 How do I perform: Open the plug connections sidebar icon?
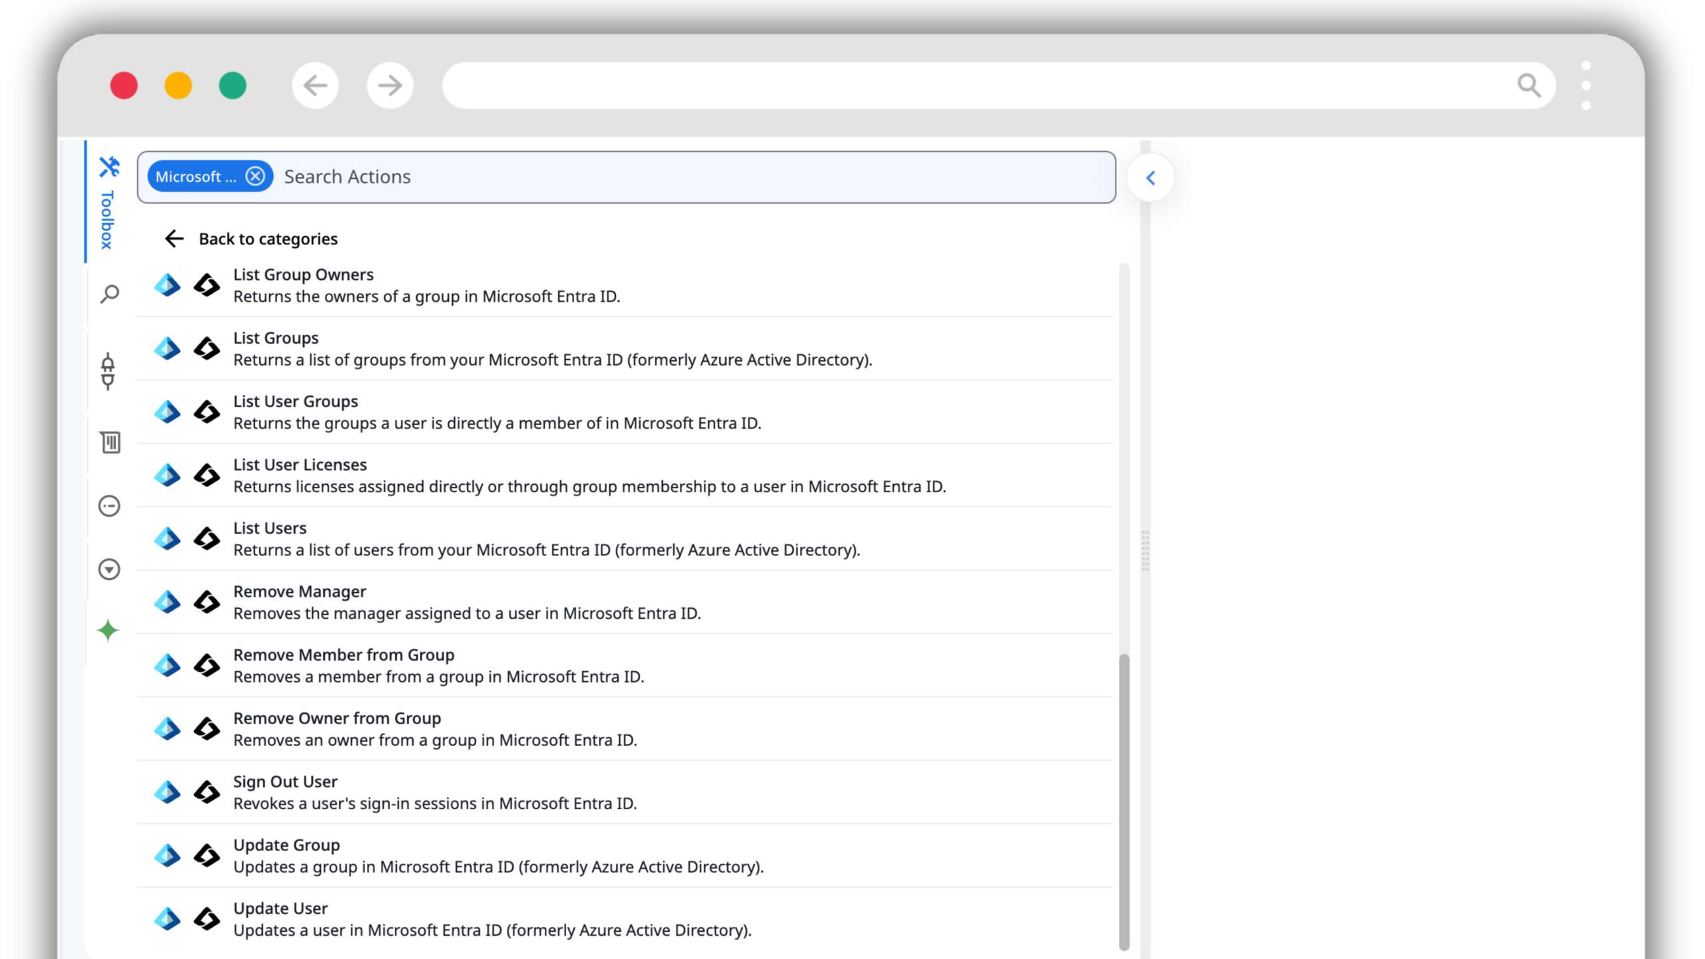click(x=108, y=372)
